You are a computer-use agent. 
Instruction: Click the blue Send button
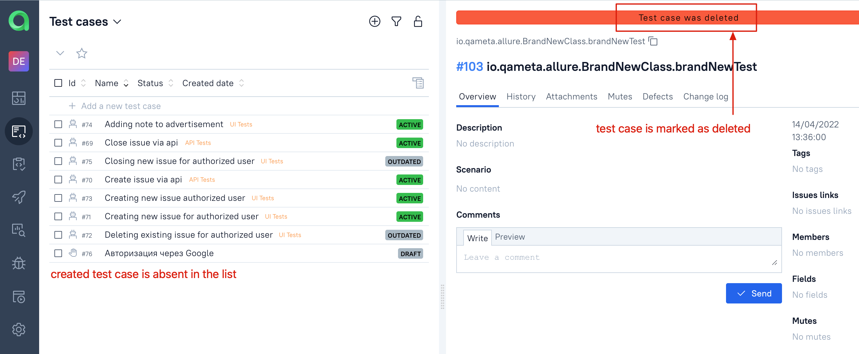click(754, 293)
